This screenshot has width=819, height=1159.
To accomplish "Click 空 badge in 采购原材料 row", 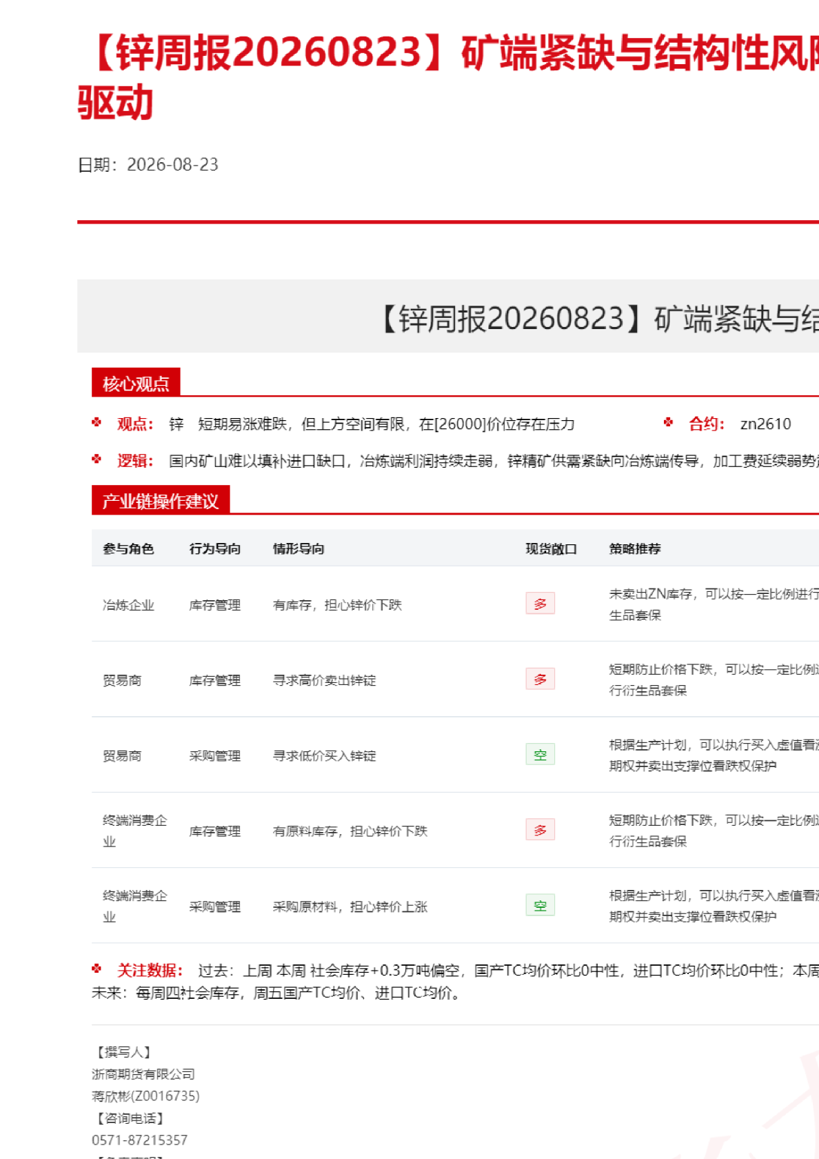I will point(540,905).
